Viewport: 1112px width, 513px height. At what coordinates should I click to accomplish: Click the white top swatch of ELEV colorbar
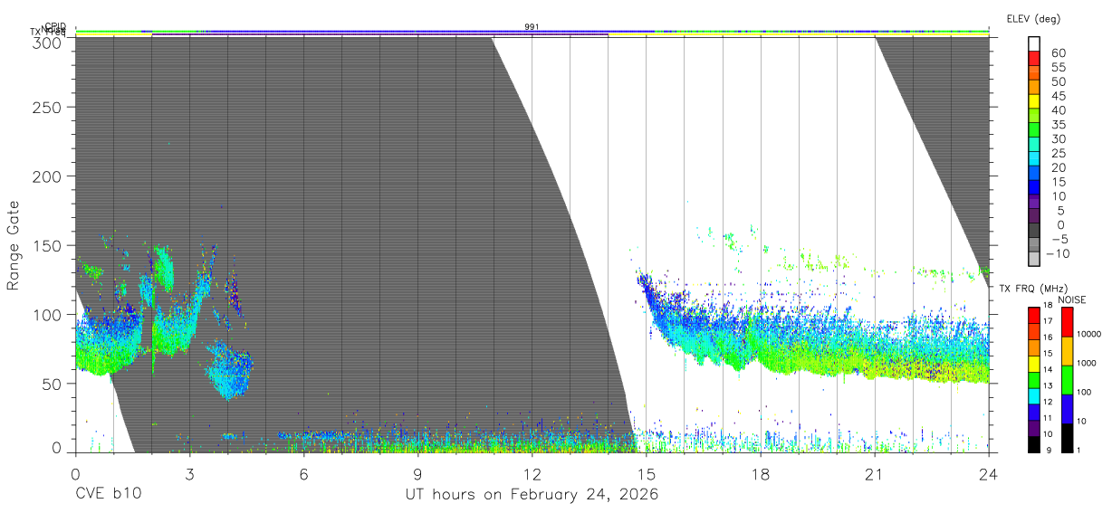(1036, 43)
